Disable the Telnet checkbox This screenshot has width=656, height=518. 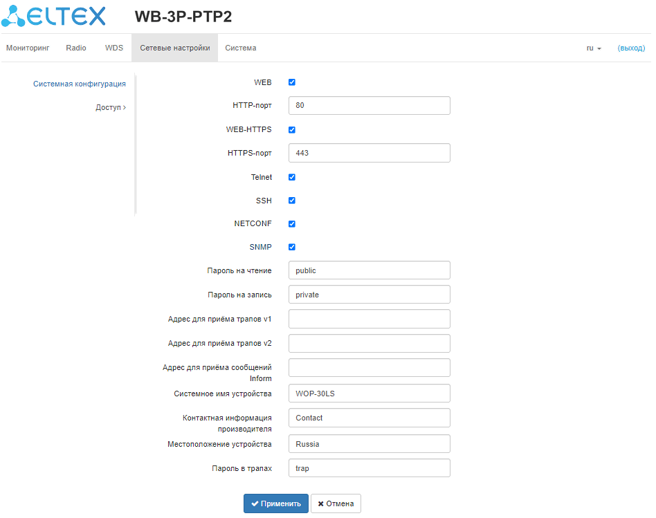(292, 178)
